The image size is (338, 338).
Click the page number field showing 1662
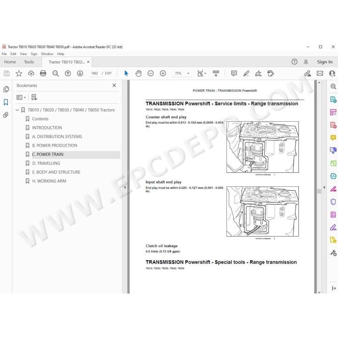(95, 73)
